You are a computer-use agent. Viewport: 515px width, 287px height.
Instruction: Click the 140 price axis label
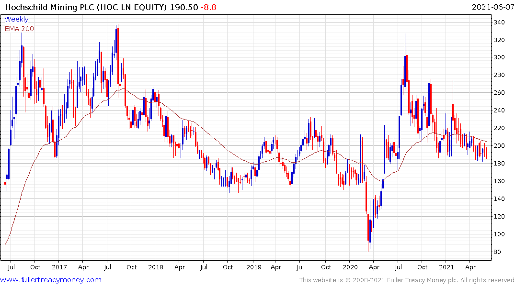(x=499, y=199)
